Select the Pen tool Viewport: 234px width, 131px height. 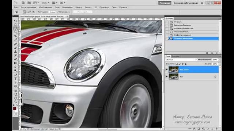(15, 75)
